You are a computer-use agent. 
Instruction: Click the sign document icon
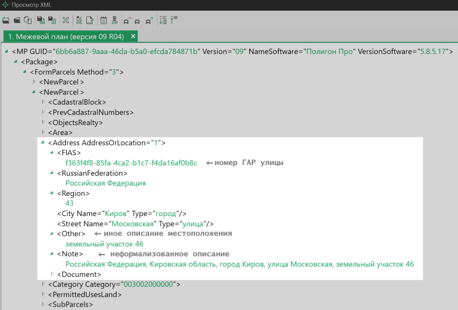click(90, 20)
